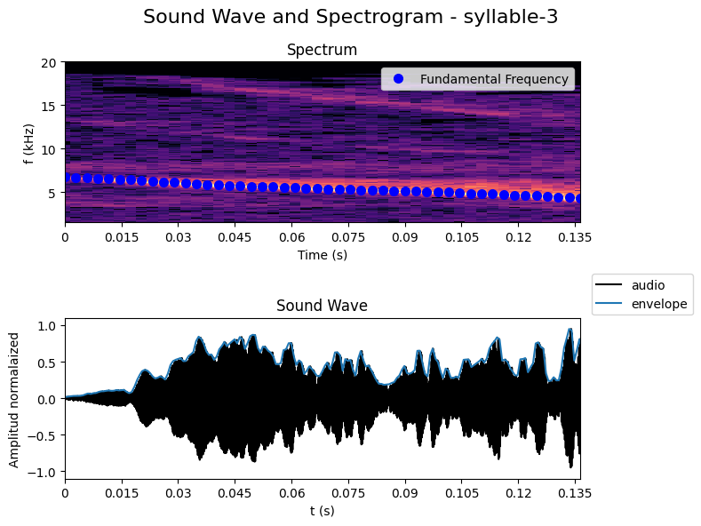Click the '−1.0' tick label on the amplitude axis

[43, 473]
